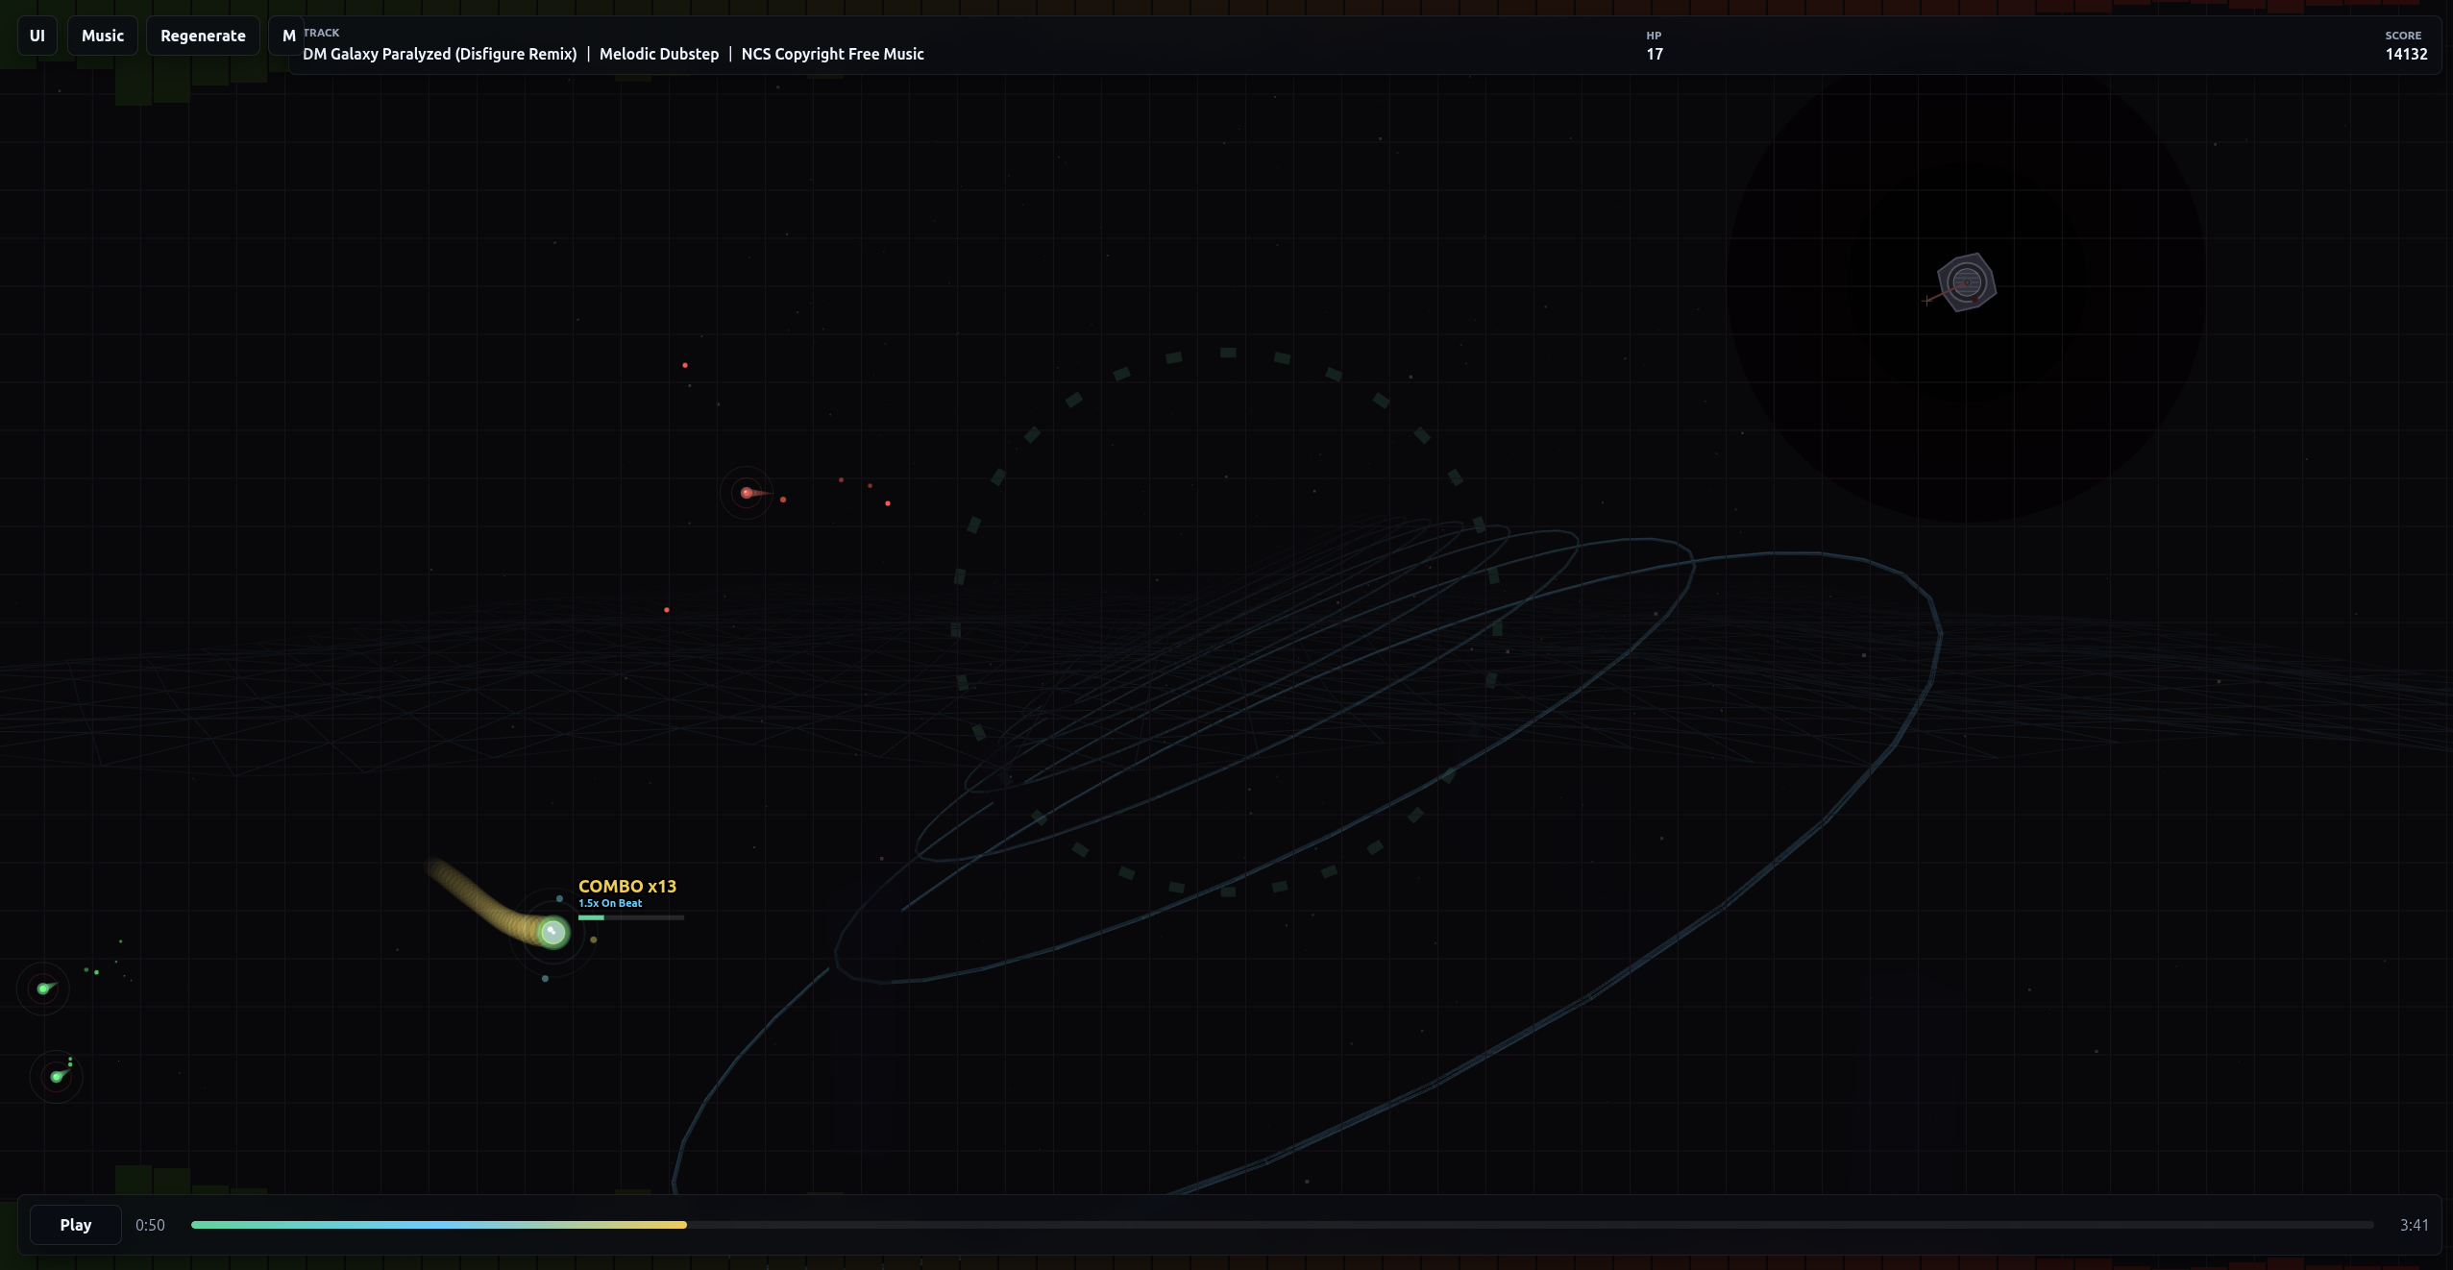Click the Regenerate button

point(203,36)
